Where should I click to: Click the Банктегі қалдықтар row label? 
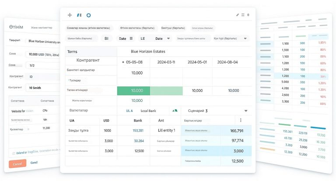[81, 70]
